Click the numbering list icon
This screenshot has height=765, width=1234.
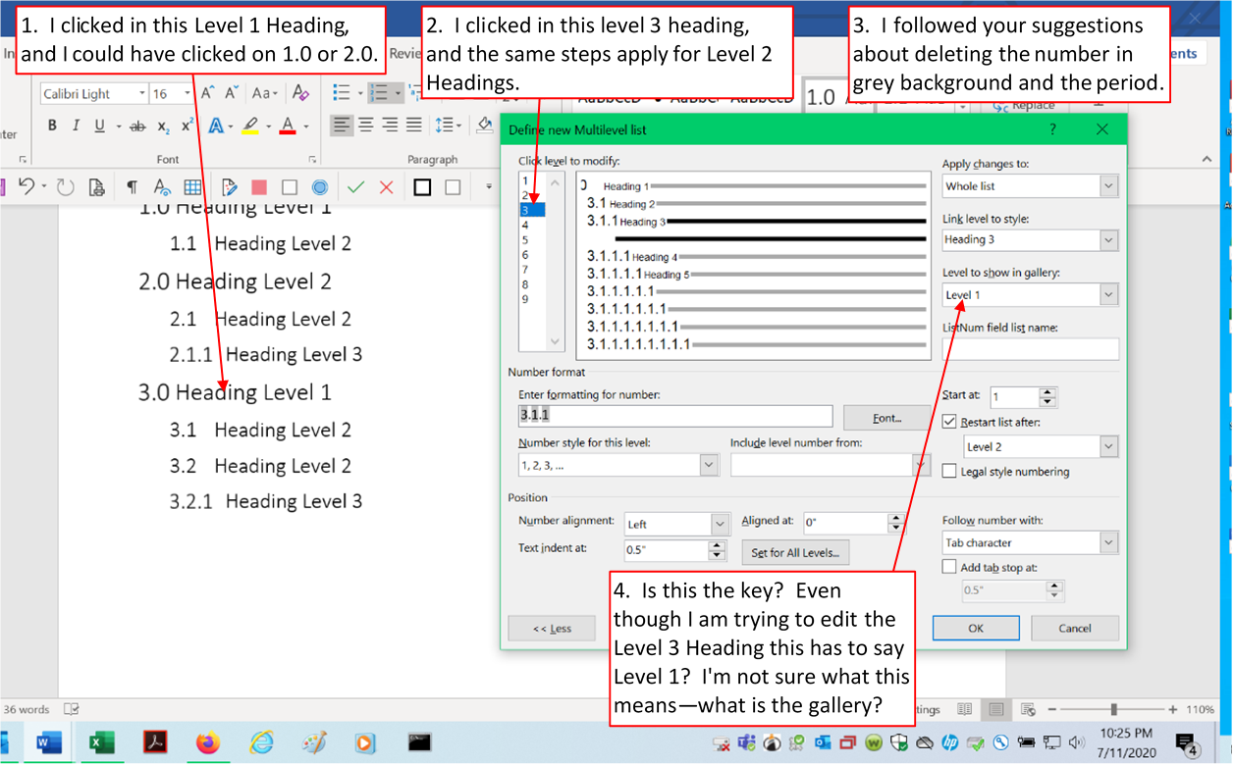click(378, 93)
